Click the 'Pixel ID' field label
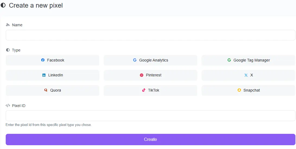The height and width of the screenshot is (149, 296). pyautogui.click(x=19, y=106)
